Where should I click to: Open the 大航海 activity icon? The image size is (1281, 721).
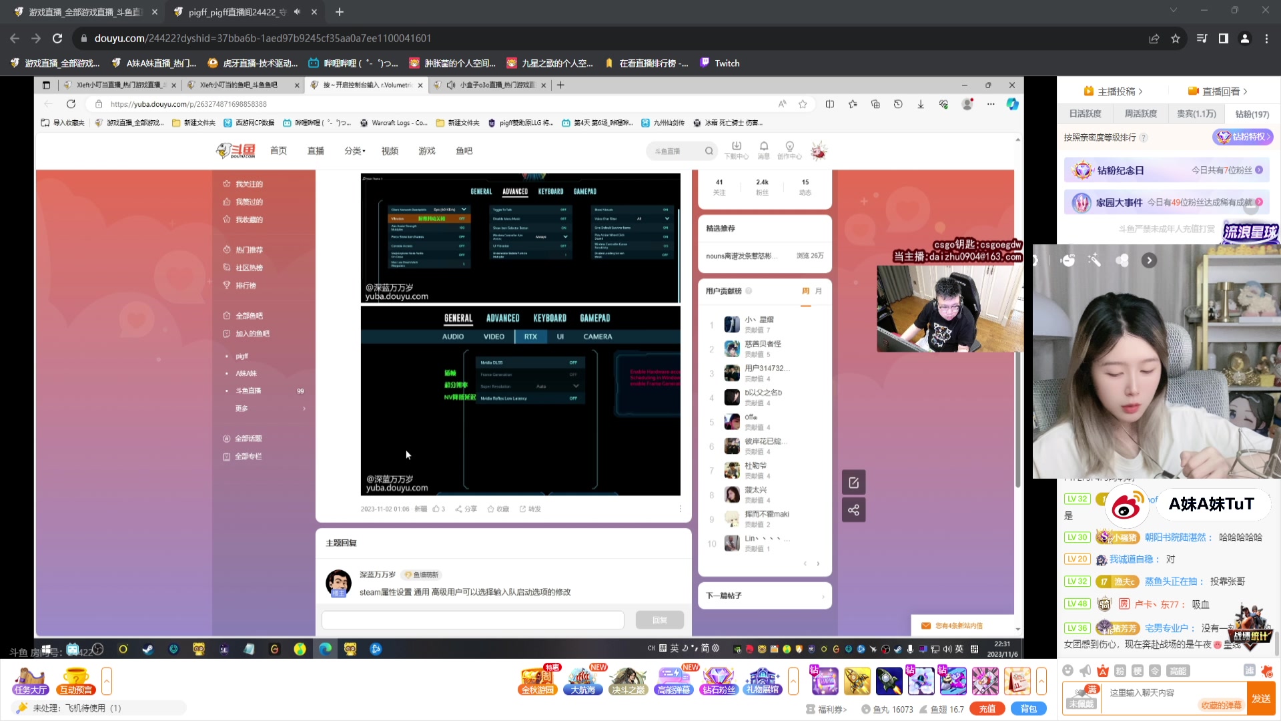click(x=583, y=681)
